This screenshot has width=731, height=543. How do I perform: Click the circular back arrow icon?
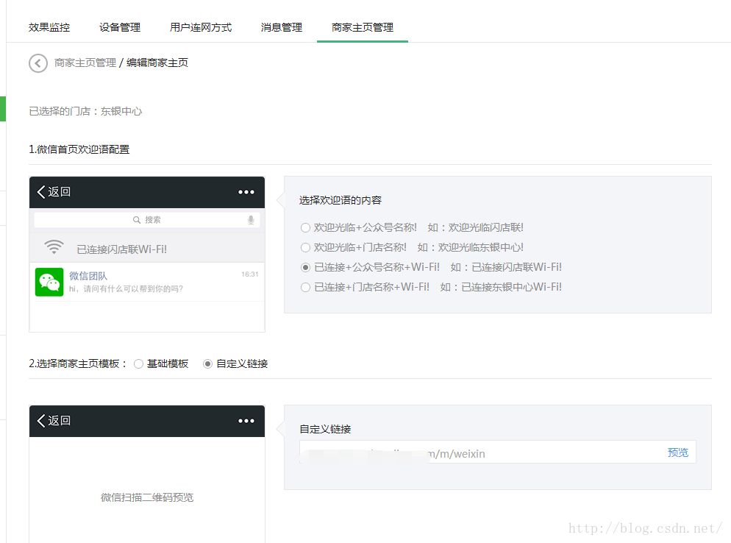click(x=38, y=63)
